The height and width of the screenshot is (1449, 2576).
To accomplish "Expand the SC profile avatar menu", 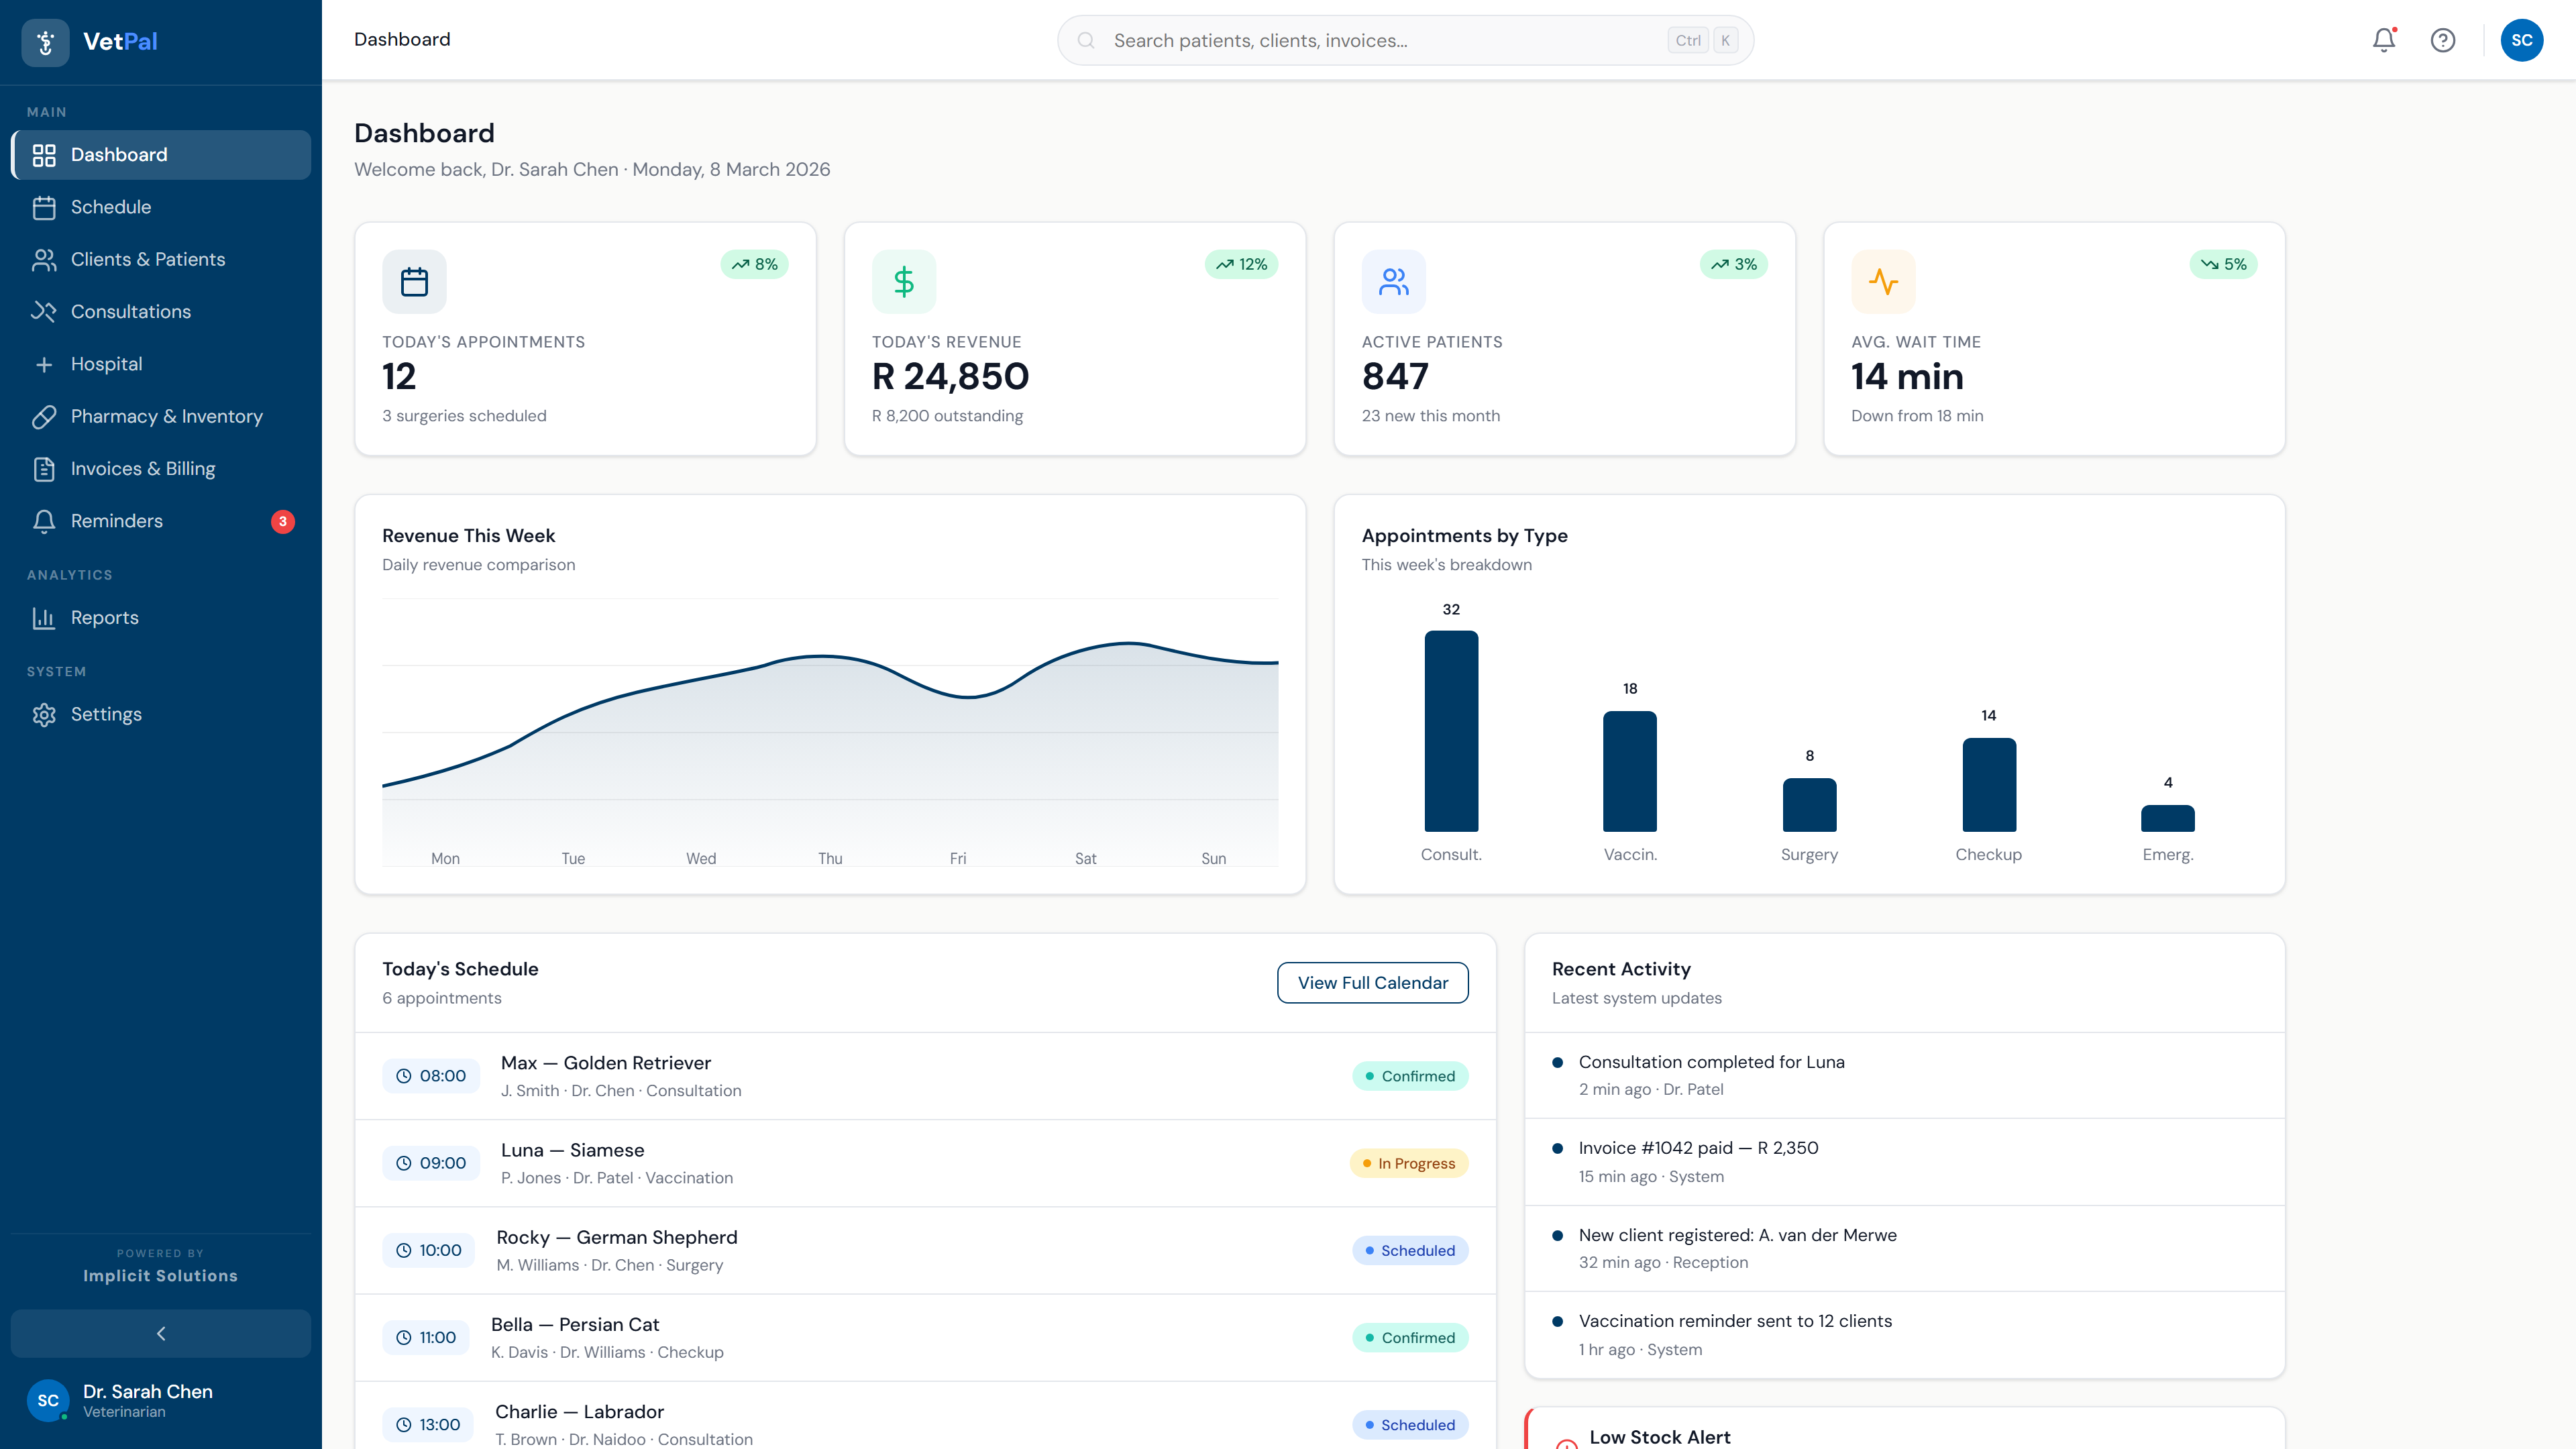I will [2522, 40].
